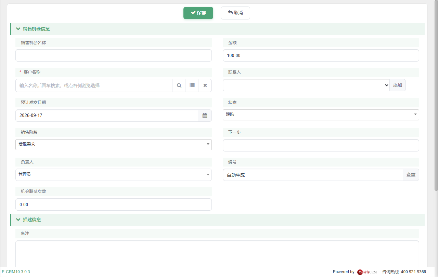Open the customer browse list icon
438x277 pixels.
192,85
